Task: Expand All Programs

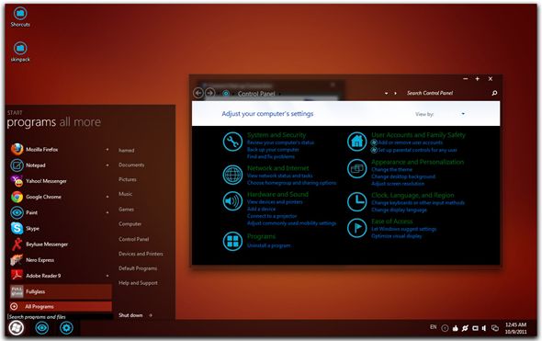Action: (61, 306)
